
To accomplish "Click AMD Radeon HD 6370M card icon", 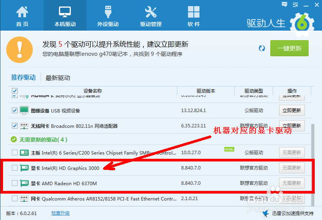I will 24,183.
